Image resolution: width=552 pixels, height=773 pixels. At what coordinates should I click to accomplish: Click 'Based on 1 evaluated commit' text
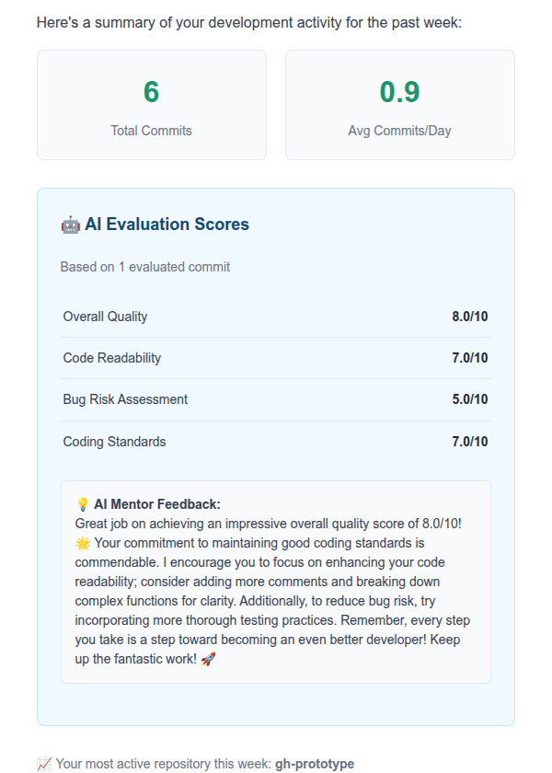coord(145,267)
